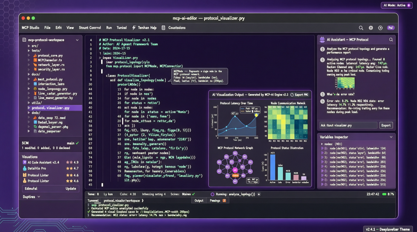Click the file icon for network_layer.rs

[35, 65]
